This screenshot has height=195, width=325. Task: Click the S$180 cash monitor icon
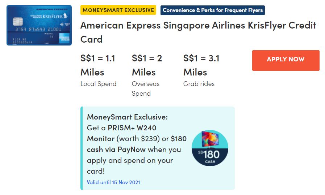(x=210, y=148)
